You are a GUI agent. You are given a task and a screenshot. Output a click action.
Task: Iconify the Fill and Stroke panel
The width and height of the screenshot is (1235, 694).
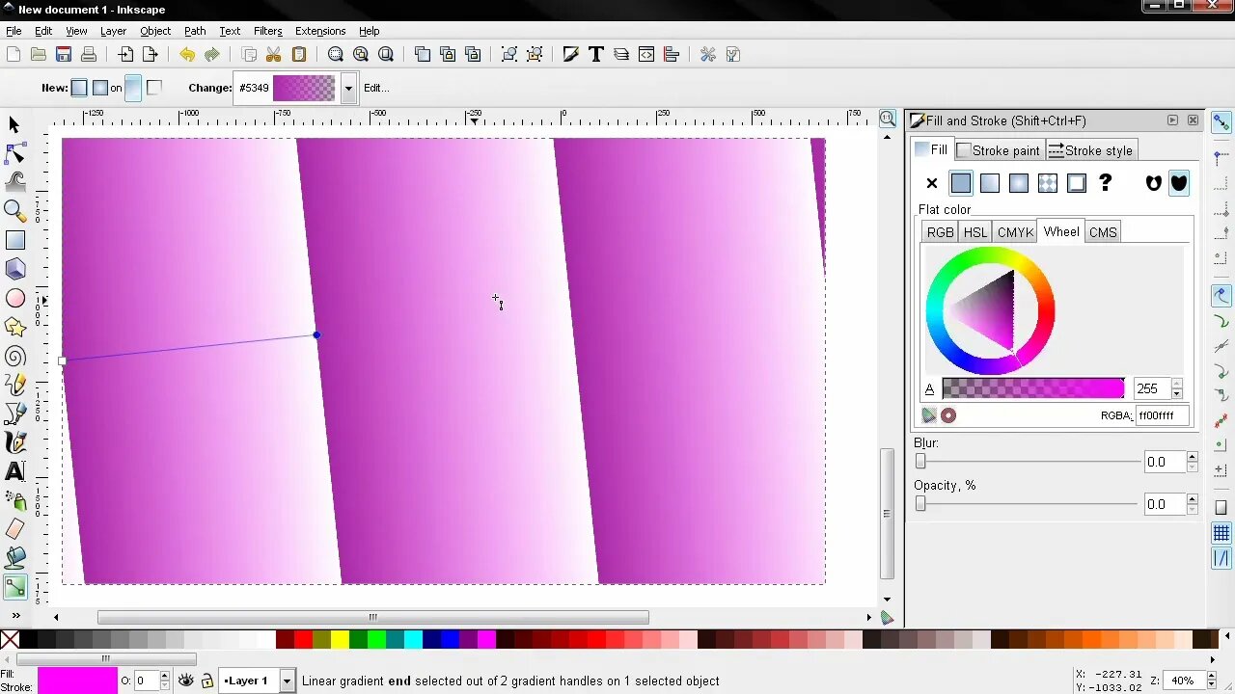point(1172,120)
